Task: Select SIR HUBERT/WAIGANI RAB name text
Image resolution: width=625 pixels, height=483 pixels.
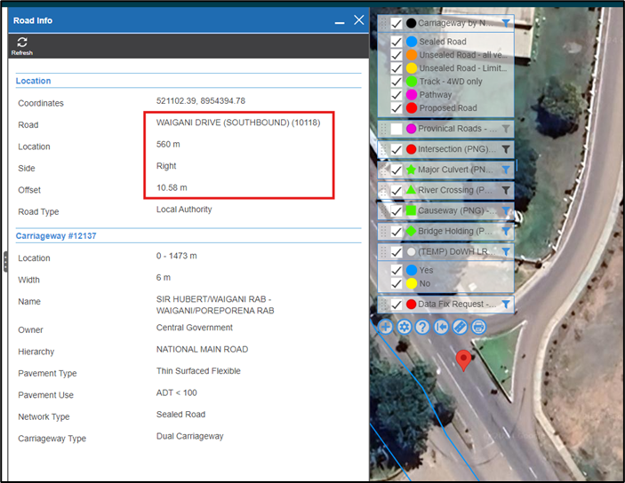Action: (x=215, y=305)
